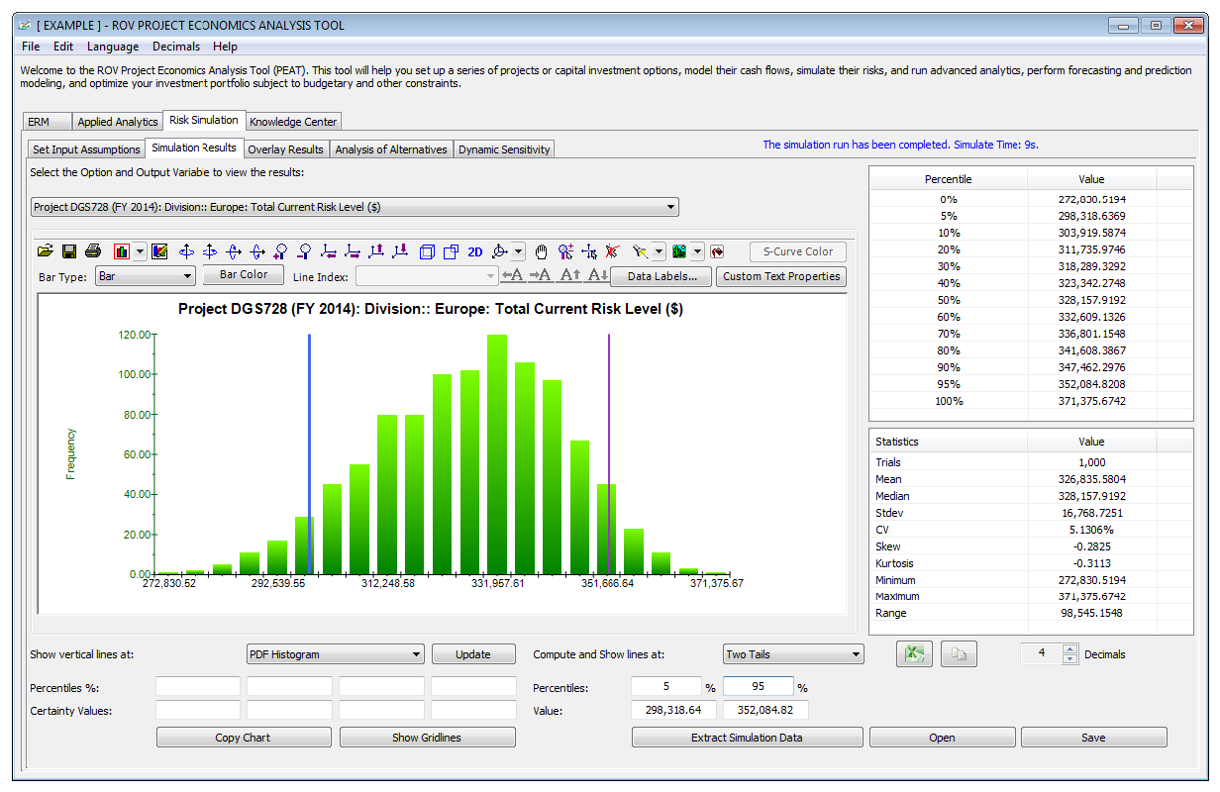Click the zoom in magnifier icon
1220x792 pixels.
[x=281, y=251]
